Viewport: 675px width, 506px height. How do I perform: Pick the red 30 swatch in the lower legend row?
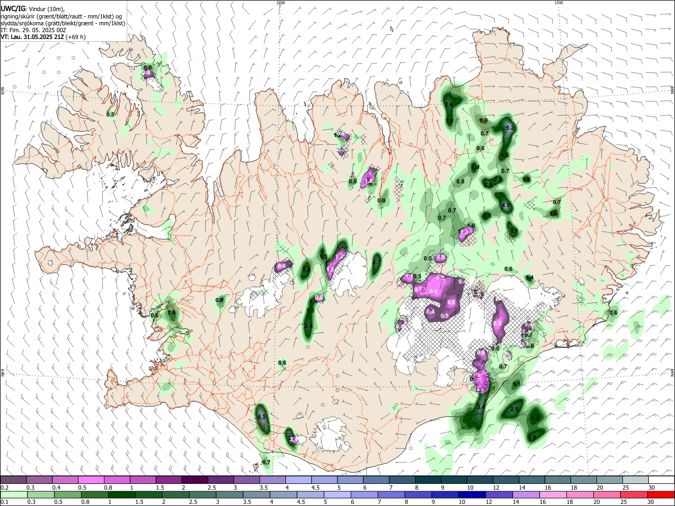tap(661, 494)
